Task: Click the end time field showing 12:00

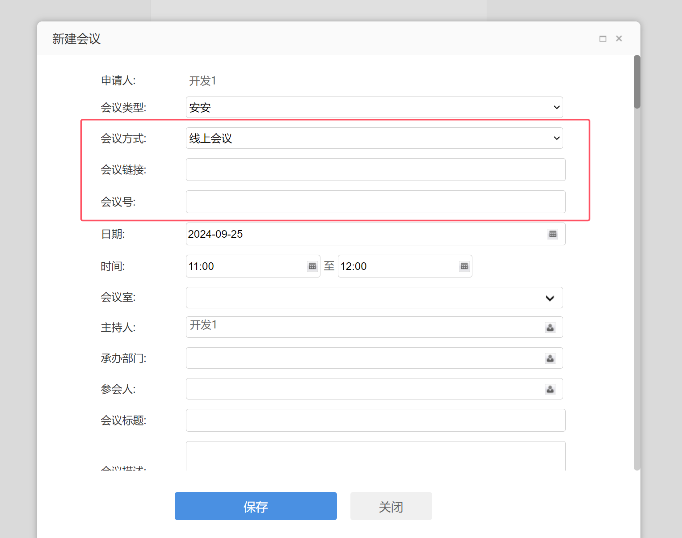Action: pyautogui.click(x=398, y=266)
